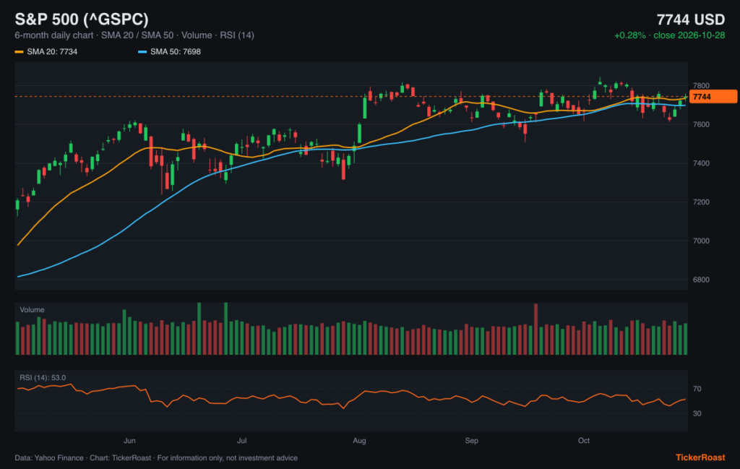Click the Sep date axis label
The image size is (740, 469).
(x=471, y=440)
